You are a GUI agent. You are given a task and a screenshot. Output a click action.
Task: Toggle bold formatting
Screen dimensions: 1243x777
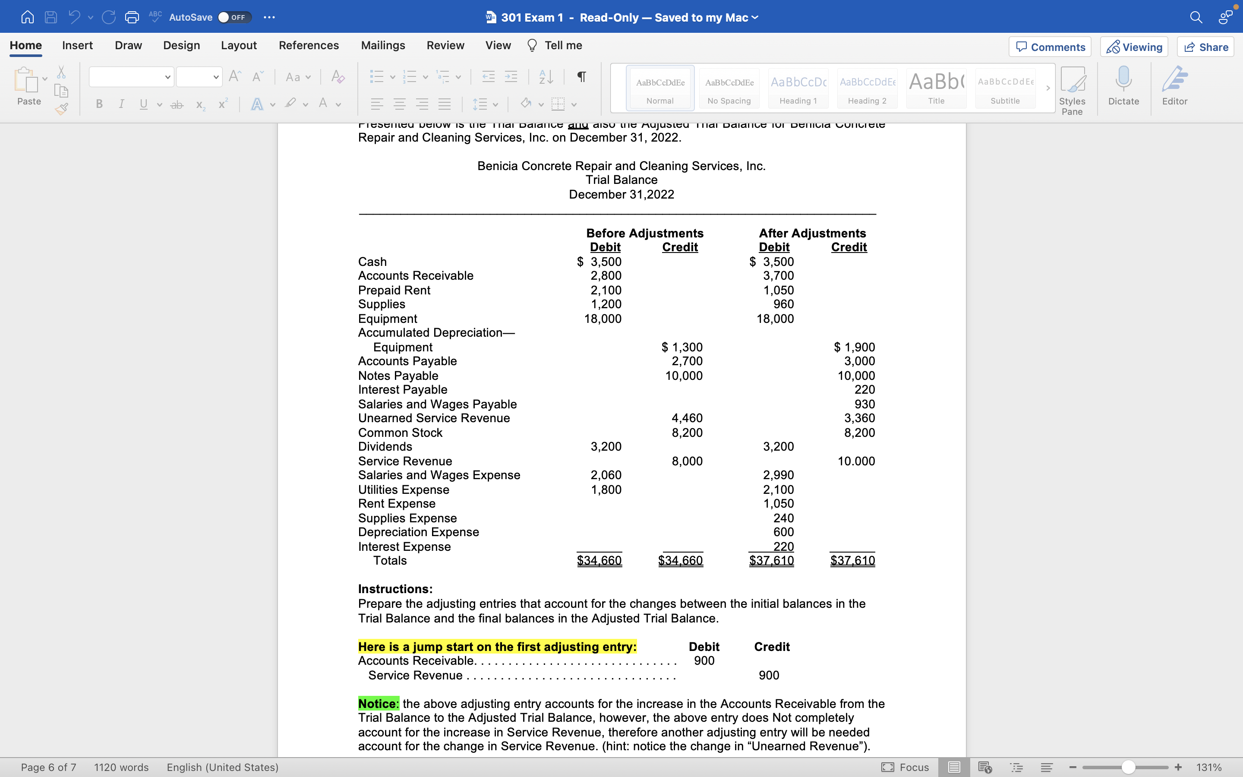click(100, 104)
